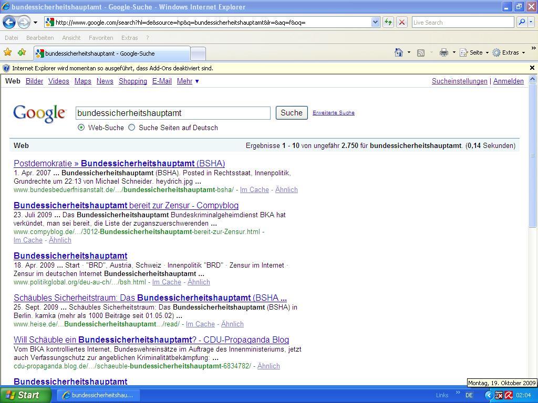This screenshot has width=538, height=403.
Task: Click the add-ons disabled information bar
Action: click(265, 68)
